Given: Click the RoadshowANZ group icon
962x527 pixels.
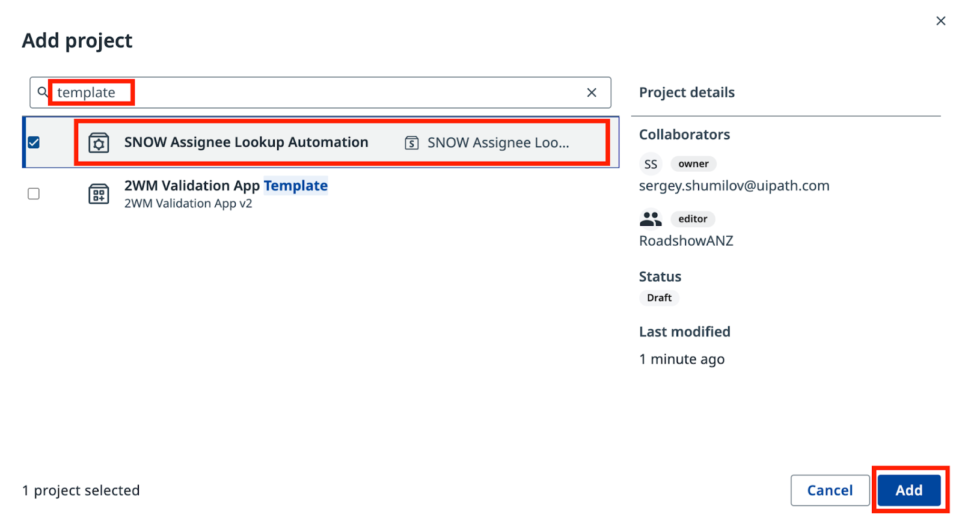Looking at the screenshot, I should point(651,219).
